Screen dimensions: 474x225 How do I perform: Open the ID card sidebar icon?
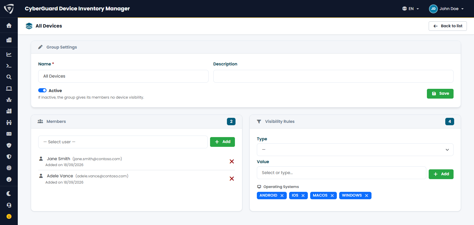pyautogui.click(x=9, y=134)
